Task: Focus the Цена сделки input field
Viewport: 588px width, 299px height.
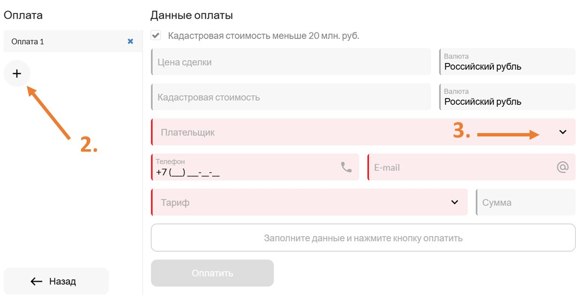Action: [291, 62]
